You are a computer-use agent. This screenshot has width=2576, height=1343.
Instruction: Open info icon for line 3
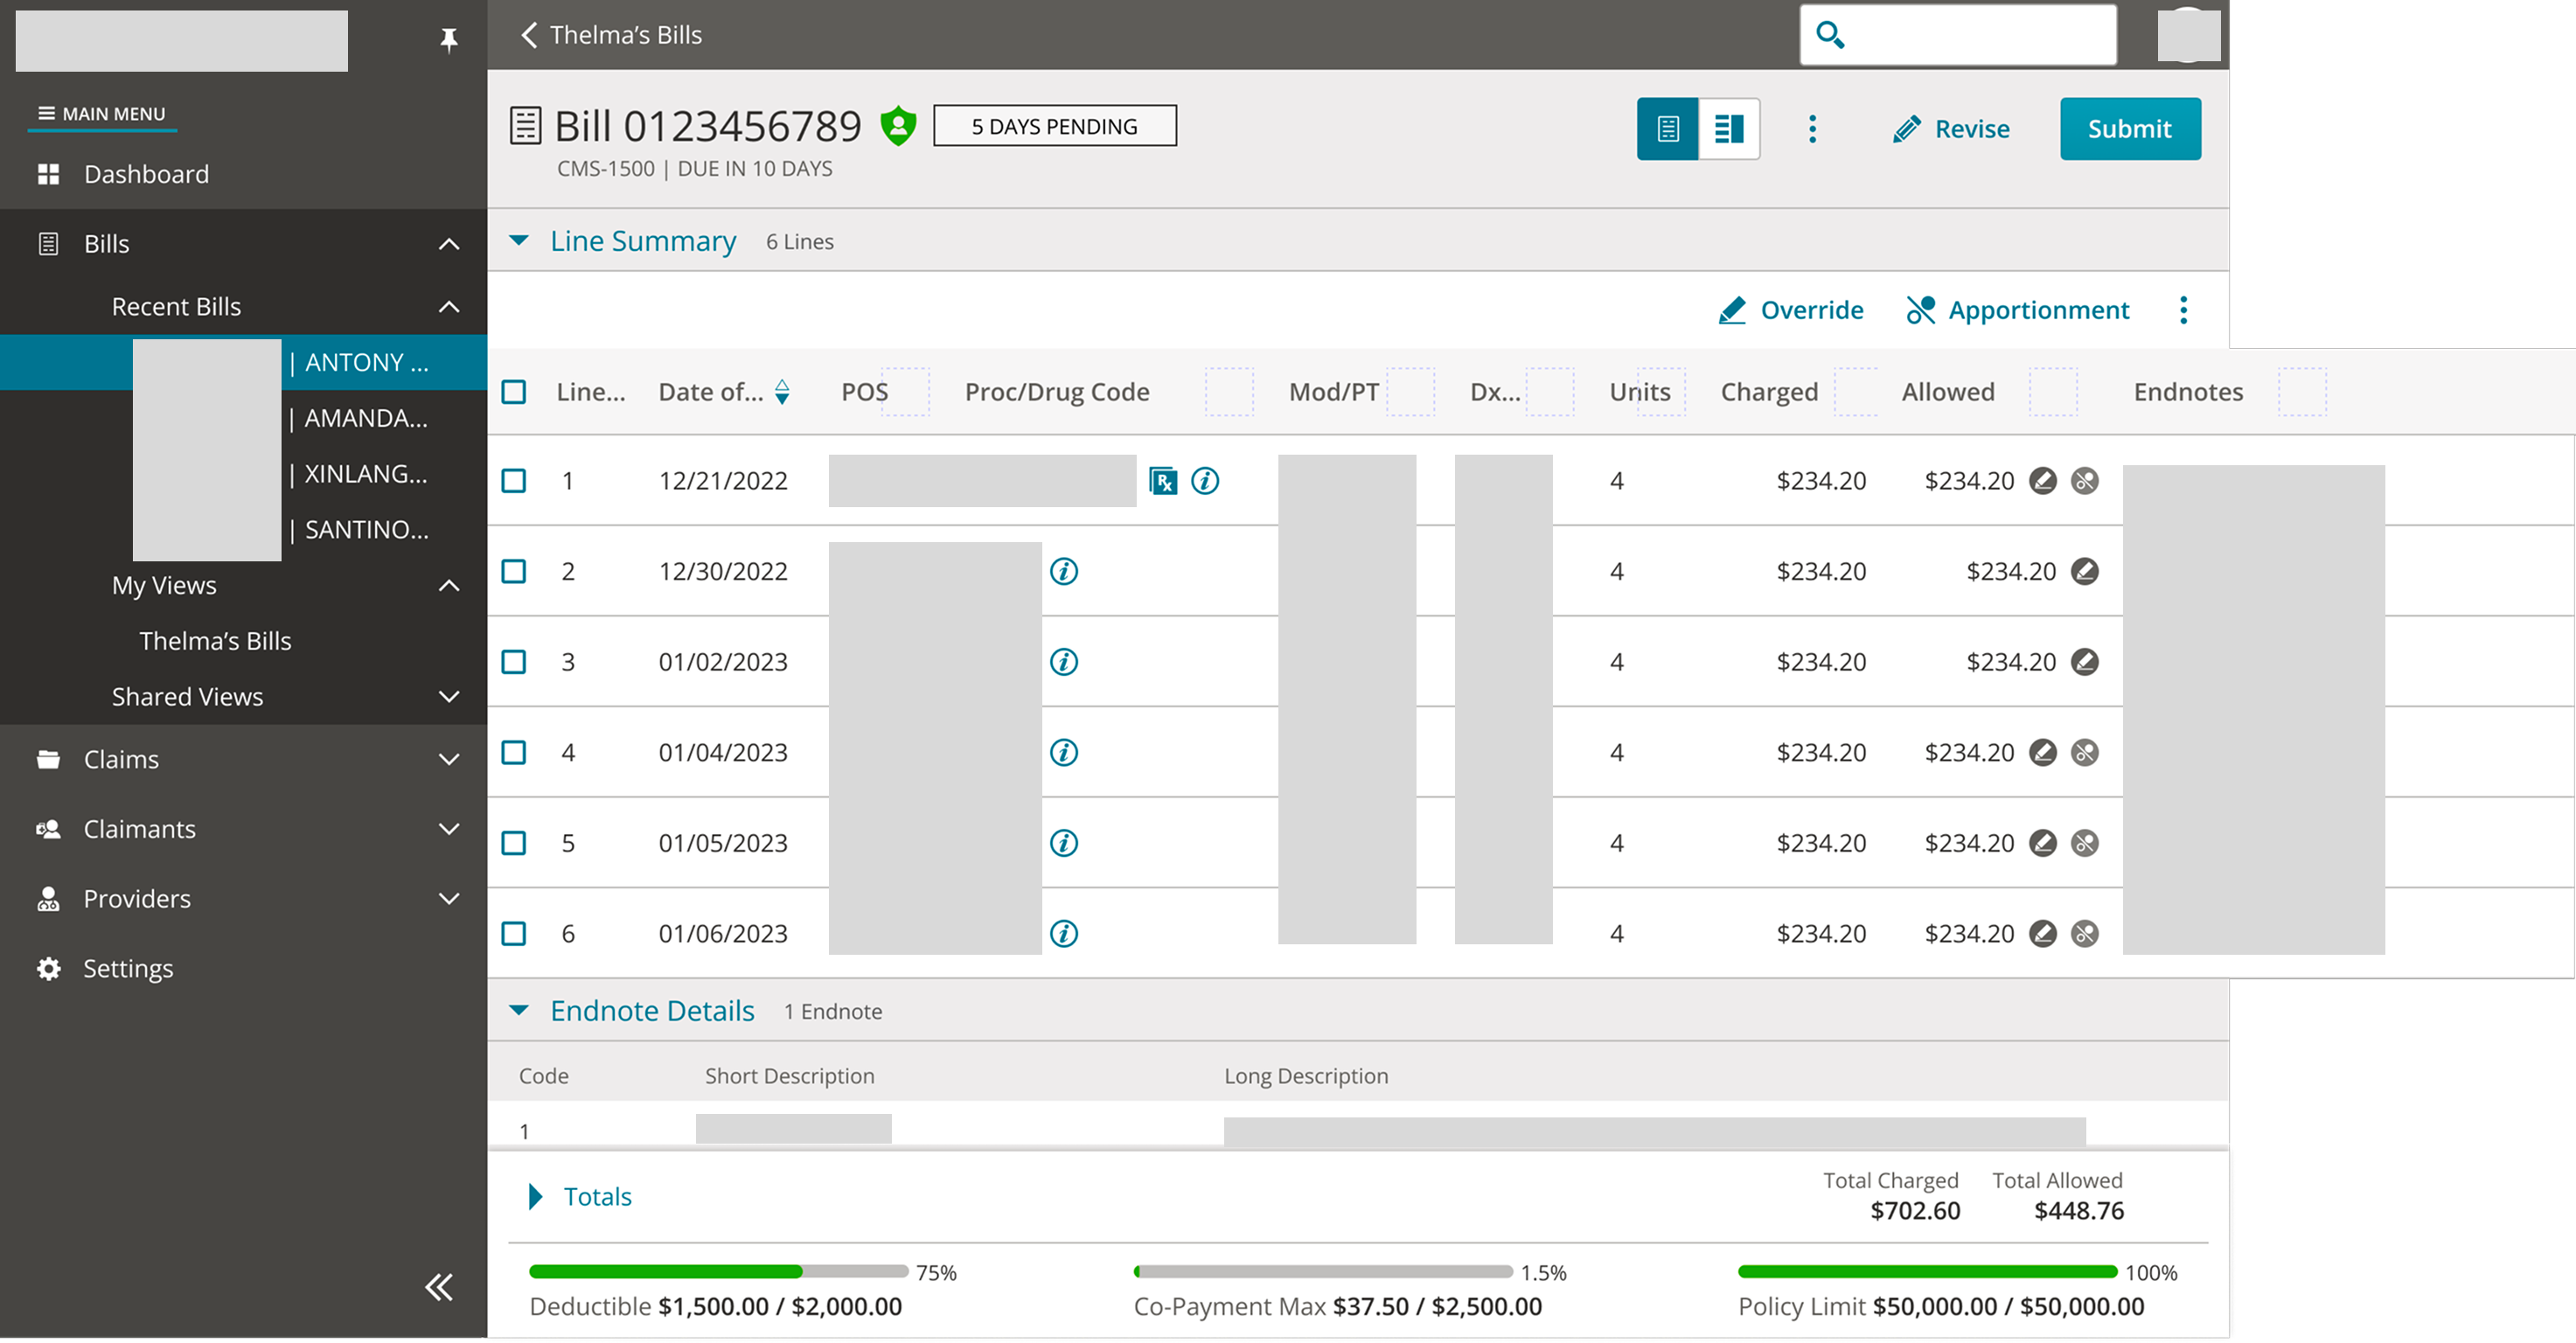(1063, 662)
